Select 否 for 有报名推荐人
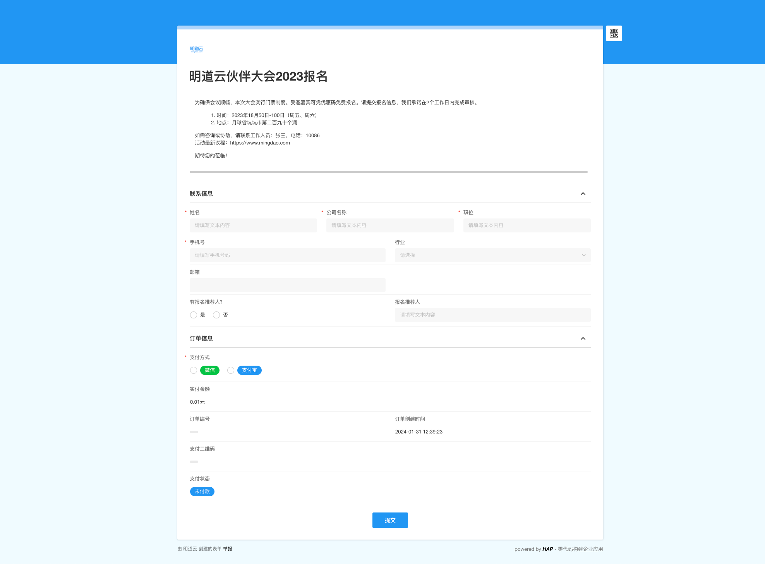 pyautogui.click(x=216, y=315)
